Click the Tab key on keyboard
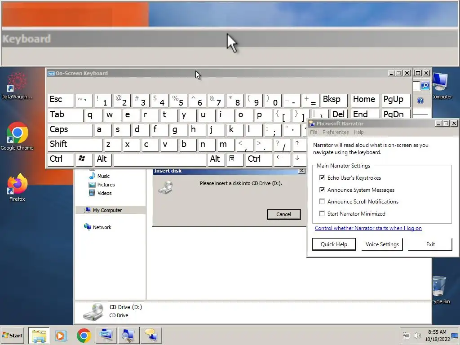This screenshot has height=345, width=460. 66,115
